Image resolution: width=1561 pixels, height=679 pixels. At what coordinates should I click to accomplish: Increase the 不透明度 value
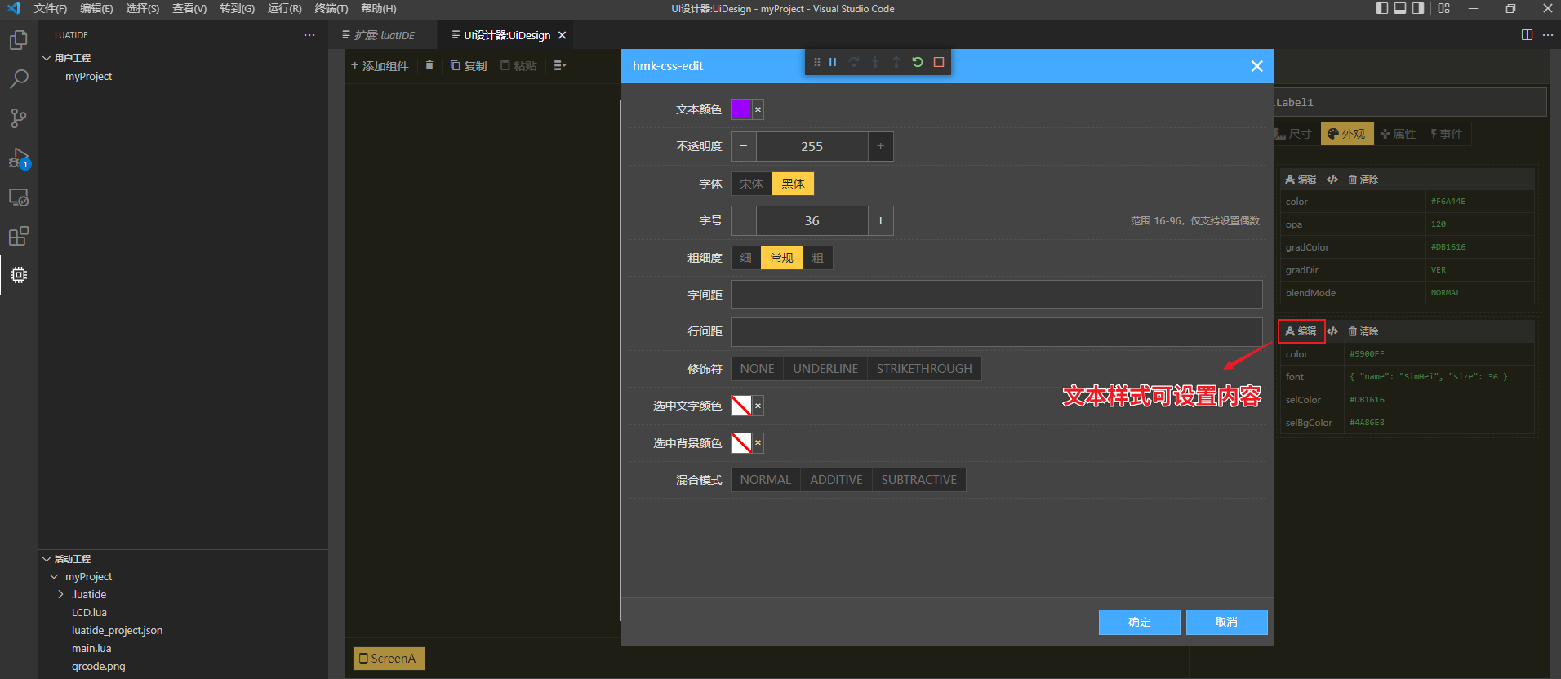pyautogui.click(x=880, y=146)
